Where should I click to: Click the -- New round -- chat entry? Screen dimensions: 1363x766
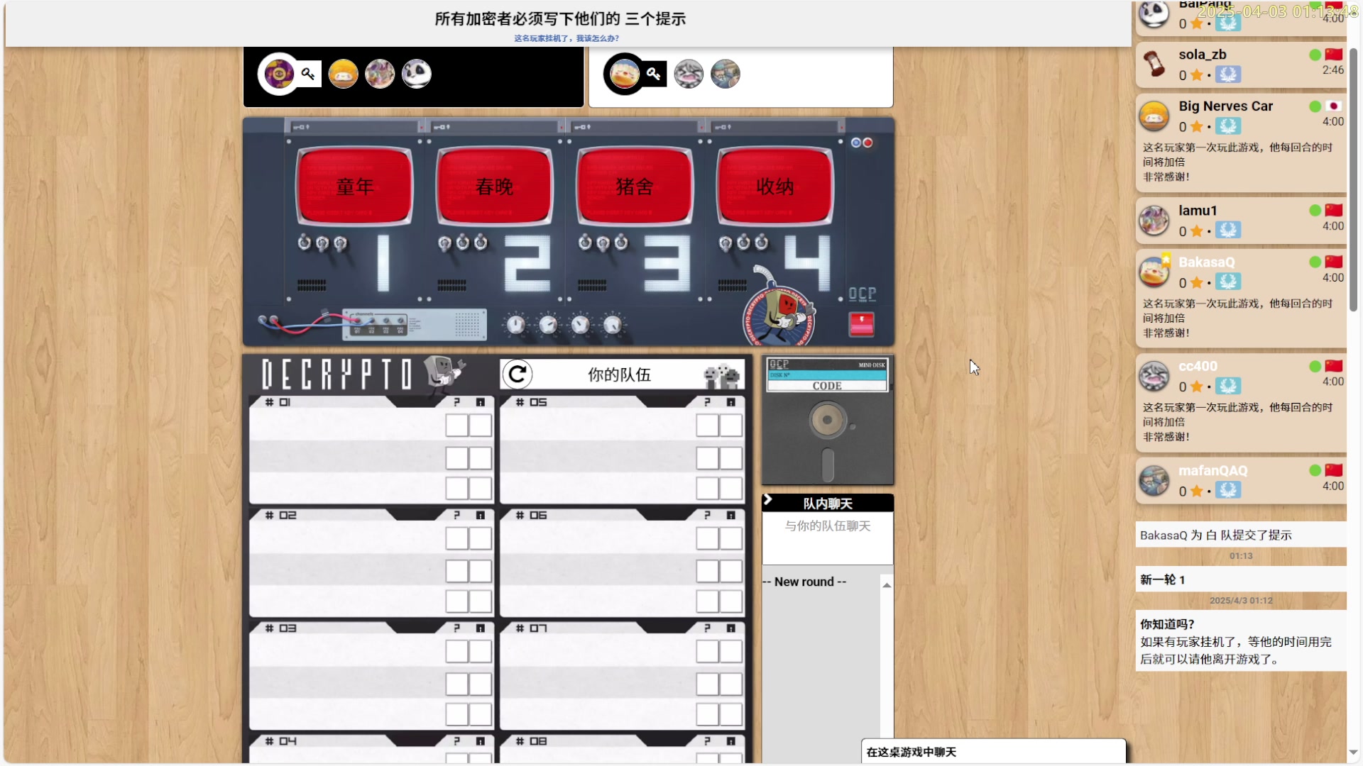[804, 582]
